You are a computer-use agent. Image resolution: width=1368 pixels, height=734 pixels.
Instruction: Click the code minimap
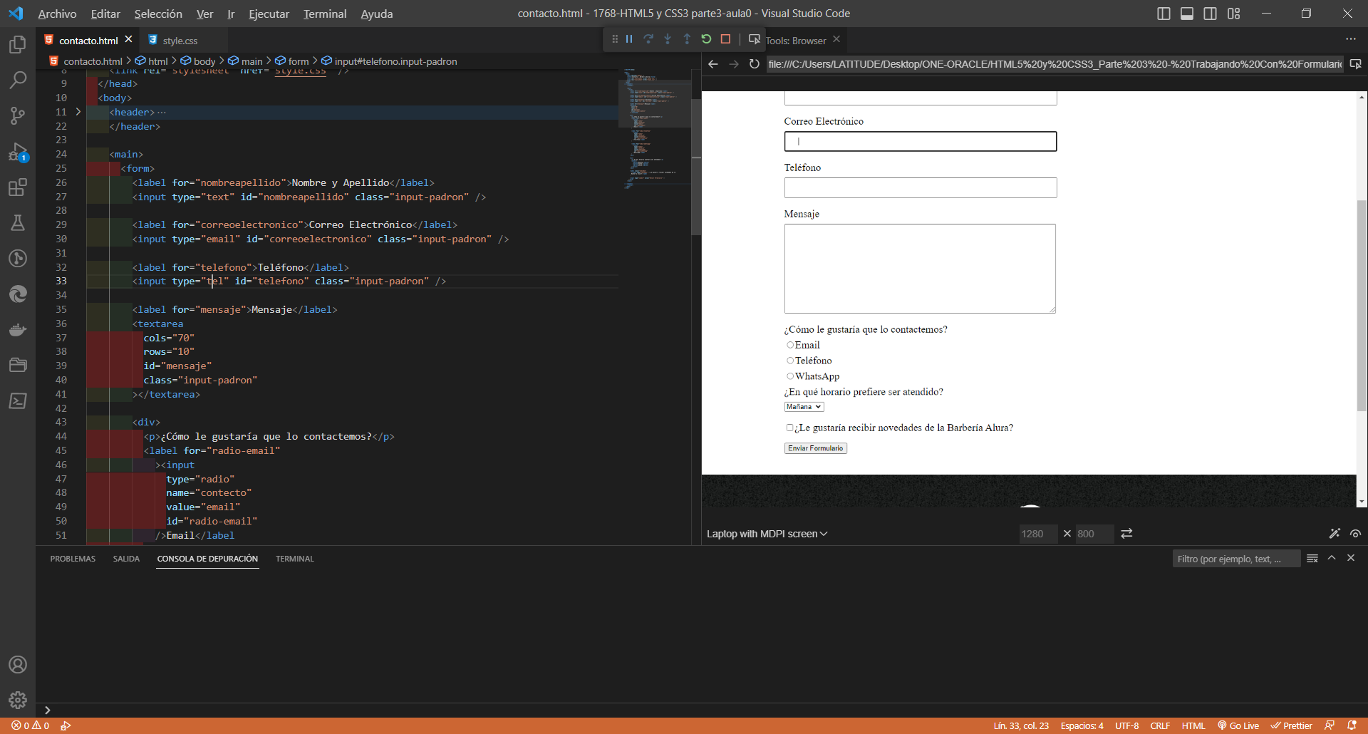click(x=654, y=128)
